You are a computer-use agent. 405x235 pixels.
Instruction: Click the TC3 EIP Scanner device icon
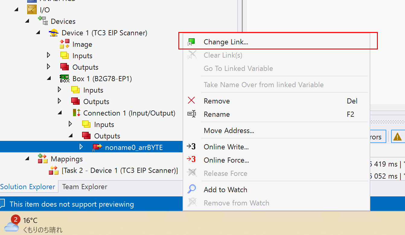(54, 33)
